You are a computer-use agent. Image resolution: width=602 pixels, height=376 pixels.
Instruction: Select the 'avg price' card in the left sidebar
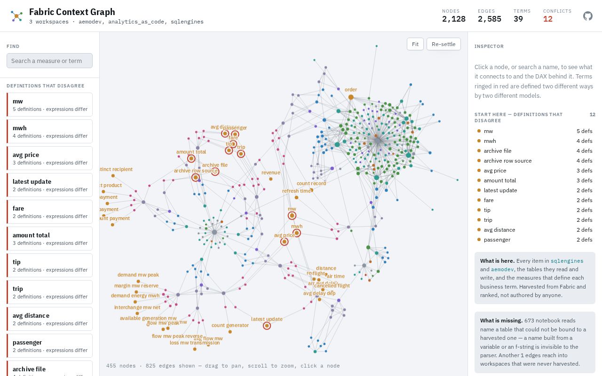pos(49,158)
